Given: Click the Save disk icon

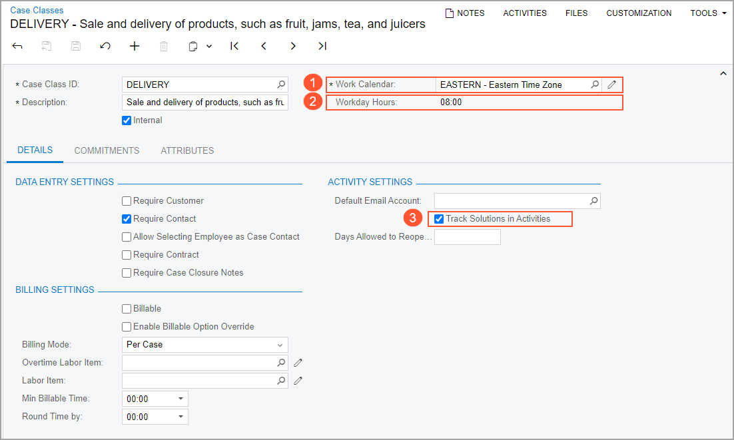Looking at the screenshot, I should click(76, 46).
